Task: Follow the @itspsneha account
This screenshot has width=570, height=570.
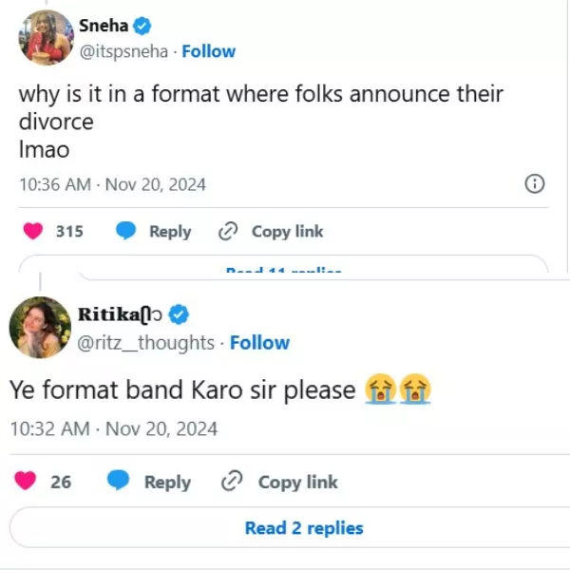Action: point(209,51)
